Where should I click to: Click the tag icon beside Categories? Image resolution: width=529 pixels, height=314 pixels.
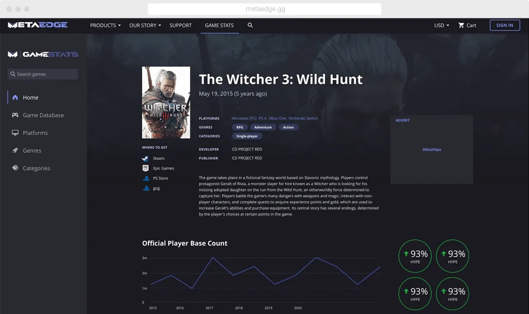pos(15,168)
